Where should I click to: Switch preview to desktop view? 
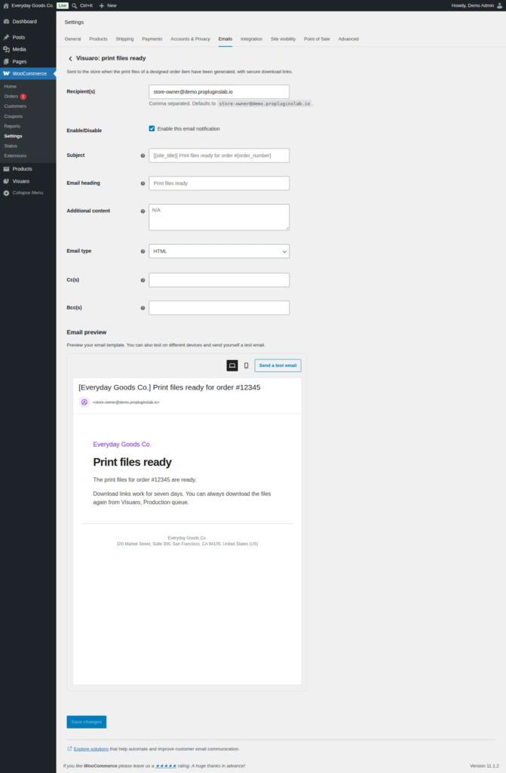232,365
